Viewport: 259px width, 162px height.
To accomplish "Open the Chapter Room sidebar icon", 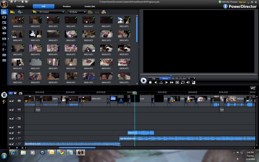I will (4, 55).
